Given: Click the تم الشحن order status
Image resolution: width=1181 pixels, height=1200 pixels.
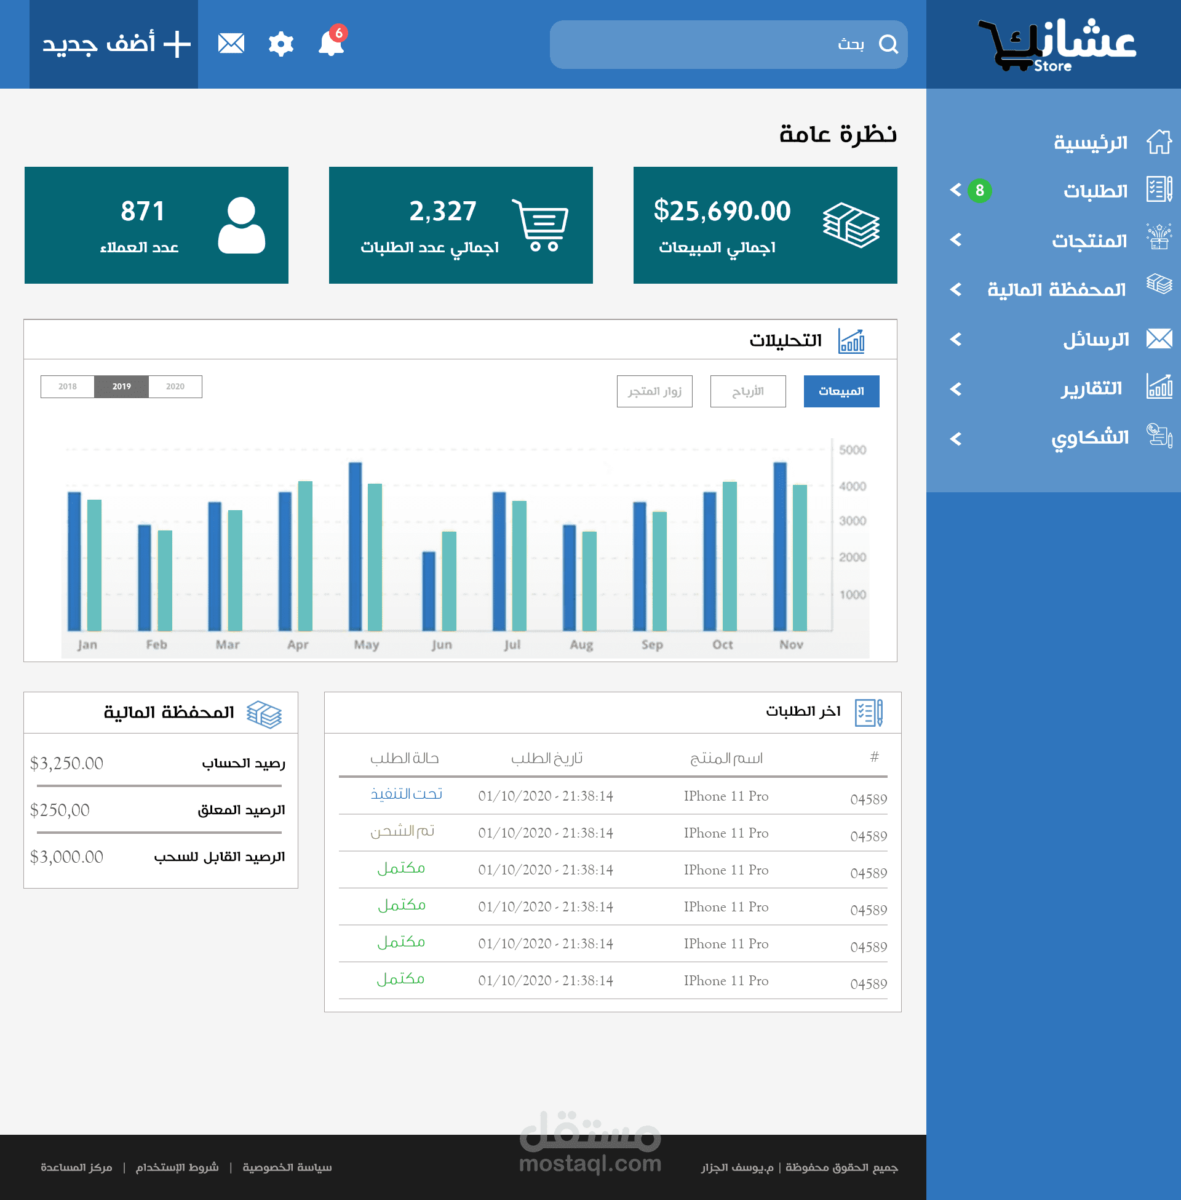Looking at the screenshot, I should tap(402, 831).
